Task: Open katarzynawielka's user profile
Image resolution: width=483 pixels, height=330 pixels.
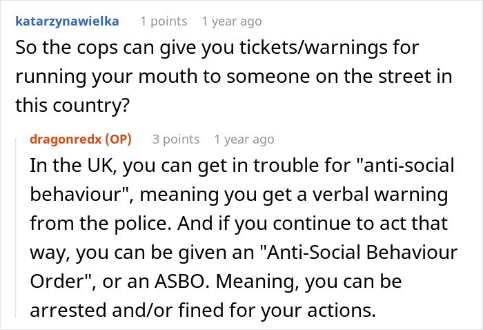Action: [x=67, y=21]
